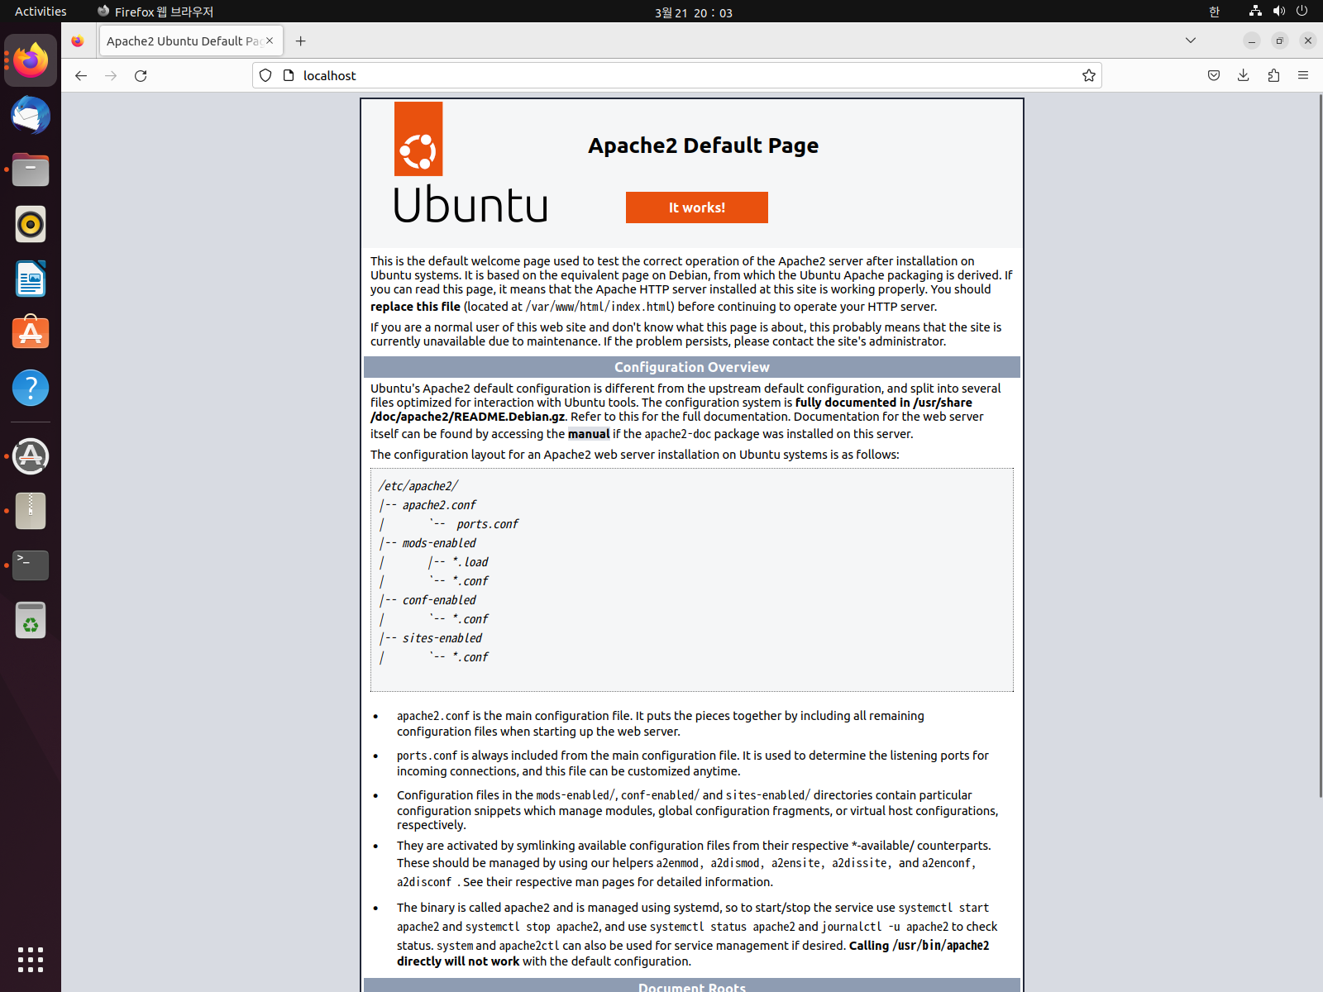The height and width of the screenshot is (992, 1323).
Task: Open the Help icon in dock
Action: pyautogui.click(x=31, y=388)
